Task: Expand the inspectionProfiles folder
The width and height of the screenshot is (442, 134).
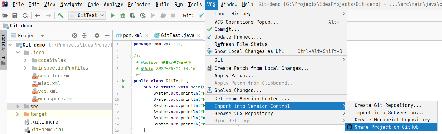Action: click(x=25, y=68)
